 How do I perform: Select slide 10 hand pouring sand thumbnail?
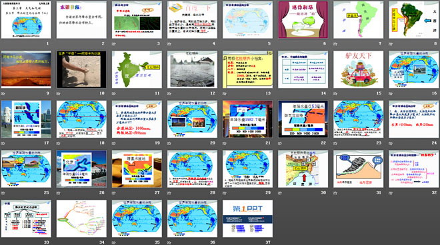click(x=81, y=69)
